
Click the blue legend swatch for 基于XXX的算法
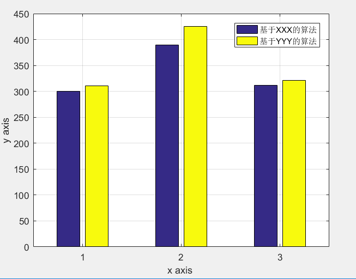[x=247, y=29]
